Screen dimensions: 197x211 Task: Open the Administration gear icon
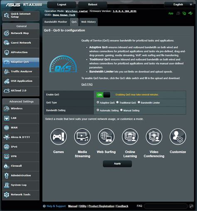pos(7,176)
